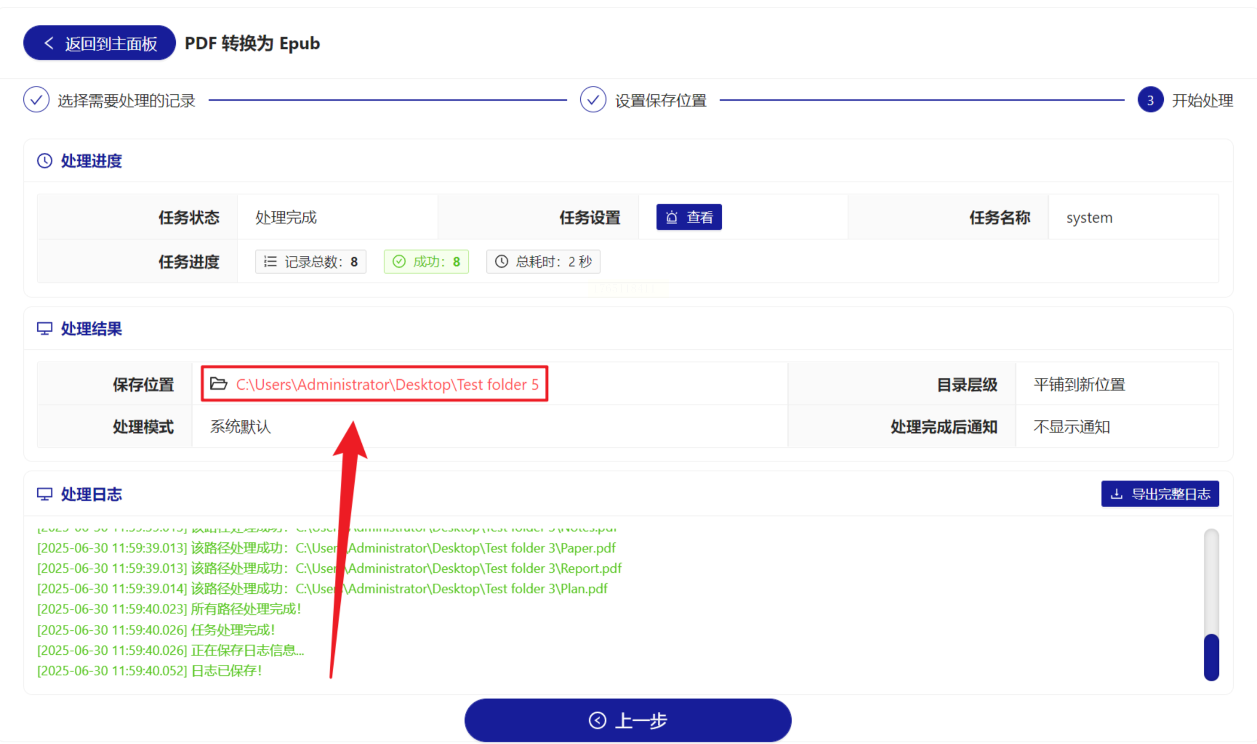Click the download icon on 导出完整日志 button

pos(1117,495)
